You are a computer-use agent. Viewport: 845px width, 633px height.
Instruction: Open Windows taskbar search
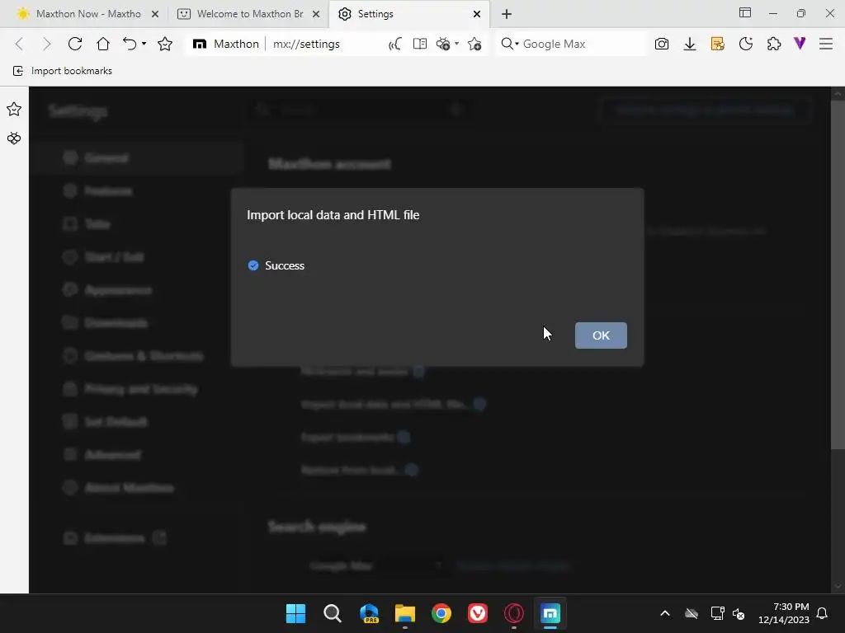[x=333, y=613]
